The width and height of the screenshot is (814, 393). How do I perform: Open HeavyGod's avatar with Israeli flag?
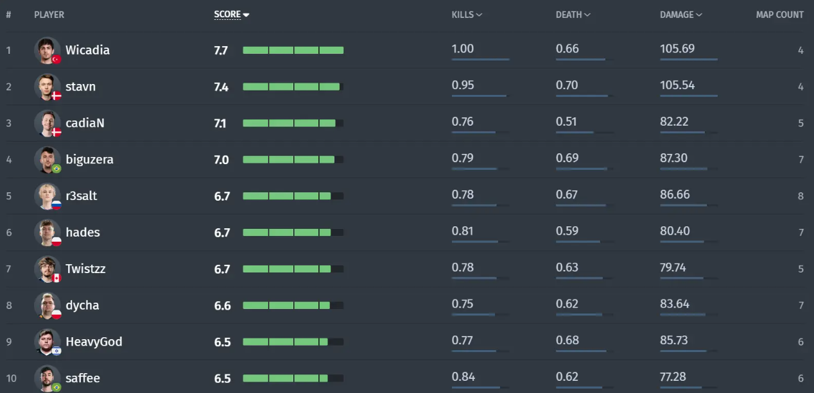click(x=48, y=342)
